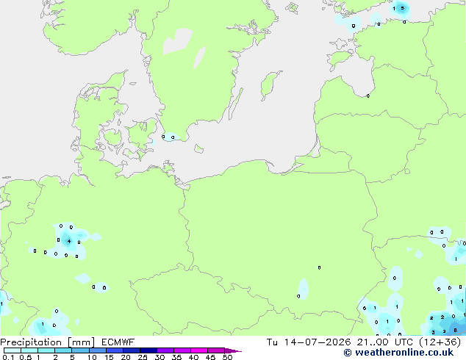Screen dimensions: 466x360
Task: Click the legend value '50'
Action: [x=227, y=357]
